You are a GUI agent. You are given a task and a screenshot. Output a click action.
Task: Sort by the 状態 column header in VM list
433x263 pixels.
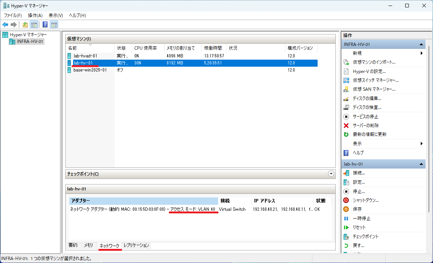click(123, 48)
